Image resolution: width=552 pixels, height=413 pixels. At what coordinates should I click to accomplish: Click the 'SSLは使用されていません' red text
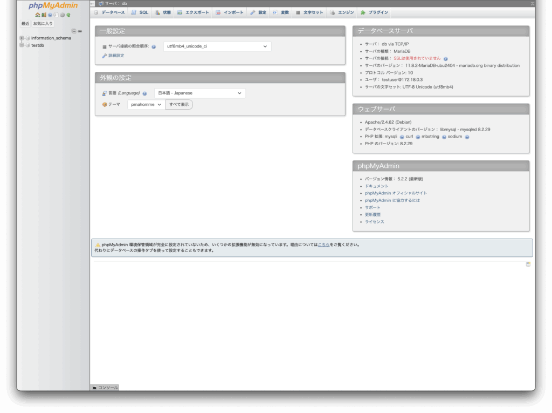[x=417, y=58]
